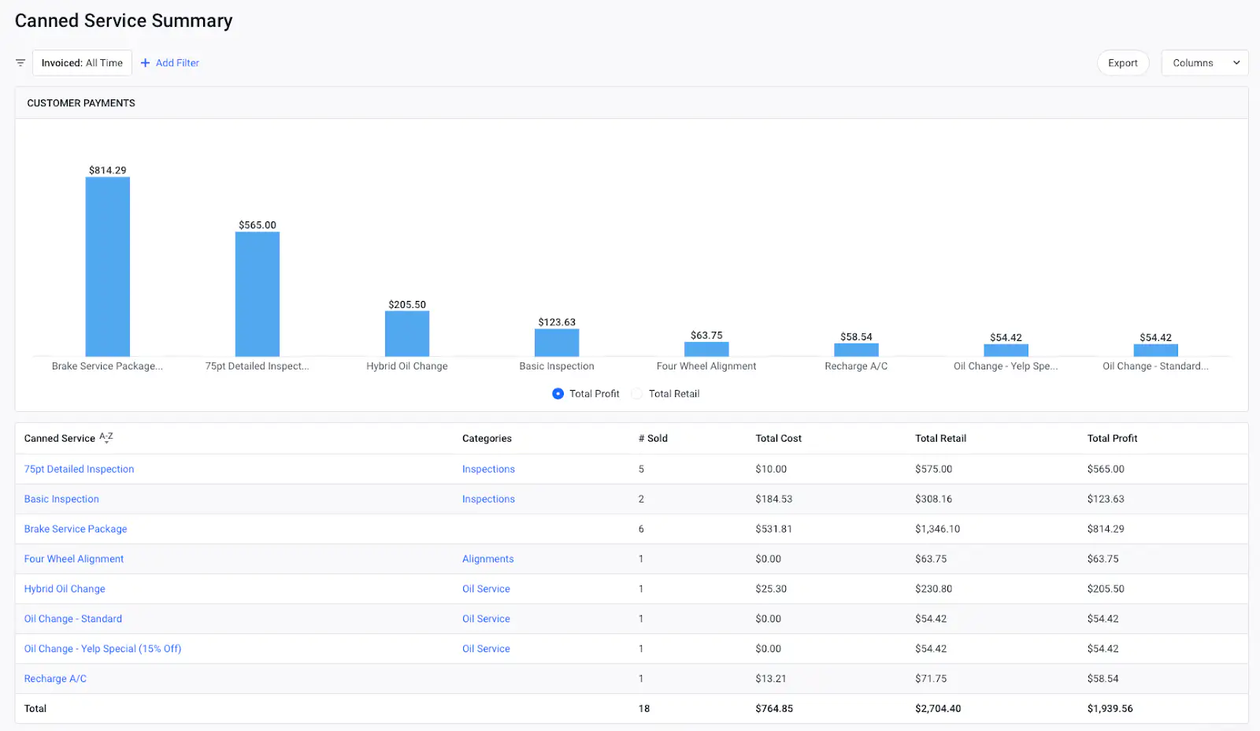The width and height of the screenshot is (1260, 731).
Task: Open the Invoiced: All Time filter
Action: click(82, 63)
